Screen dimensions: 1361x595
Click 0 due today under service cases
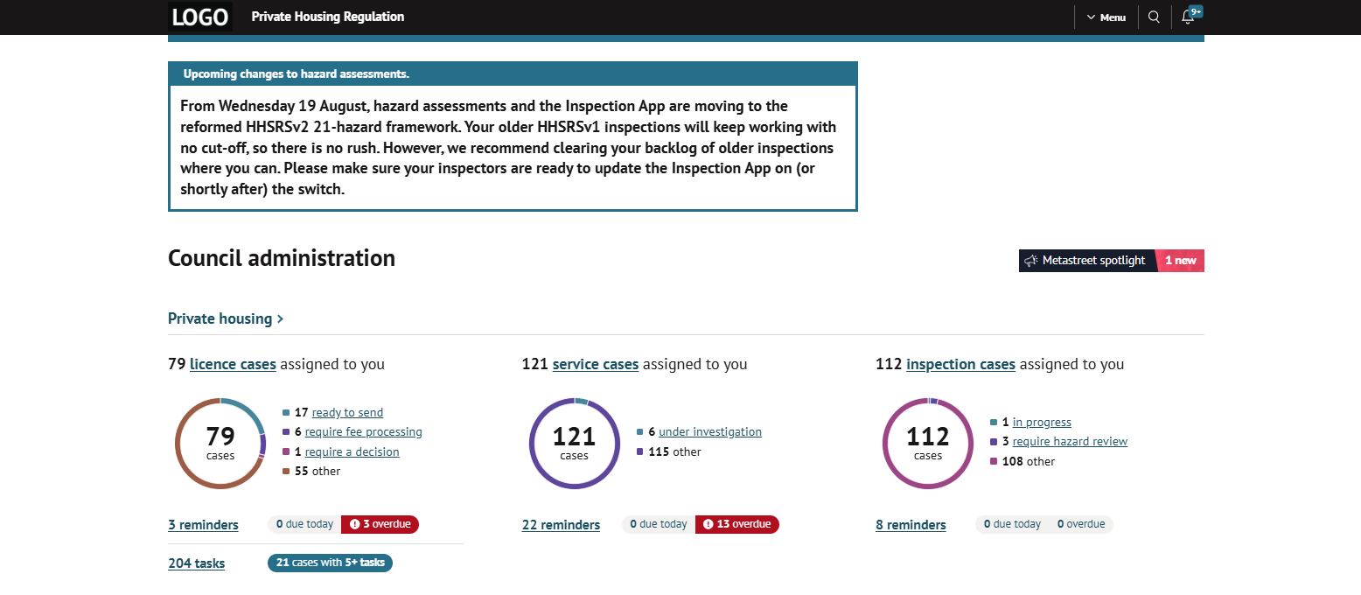tap(659, 524)
